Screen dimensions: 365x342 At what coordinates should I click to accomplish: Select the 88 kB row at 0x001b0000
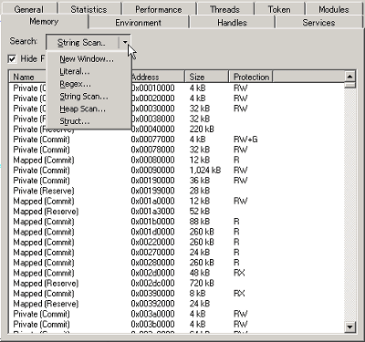pyautogui.click(x=177, y=222)
